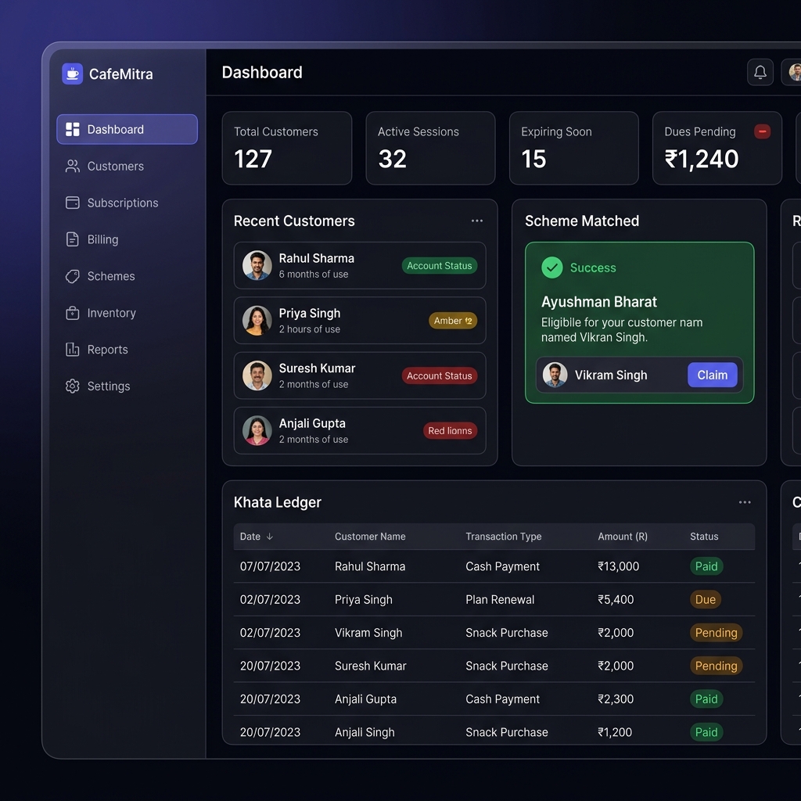Image resolution: width=801 pixels, height=801 pixels.
Task: Click Pending status for Vikram Singh row
Action: pyautogui.click(x=717, y=632)
